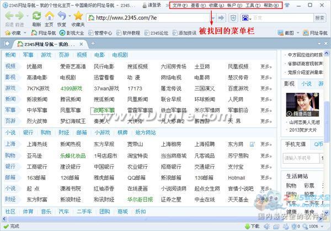The width and height of the screenshot is (331, 231).
Task: Open the 山河恋美人无泪 link
Action: pos(305,122)
